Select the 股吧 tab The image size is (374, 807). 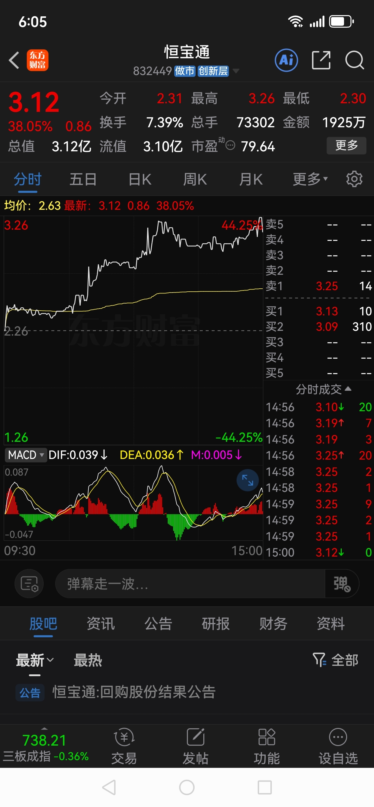click(43, 623)
